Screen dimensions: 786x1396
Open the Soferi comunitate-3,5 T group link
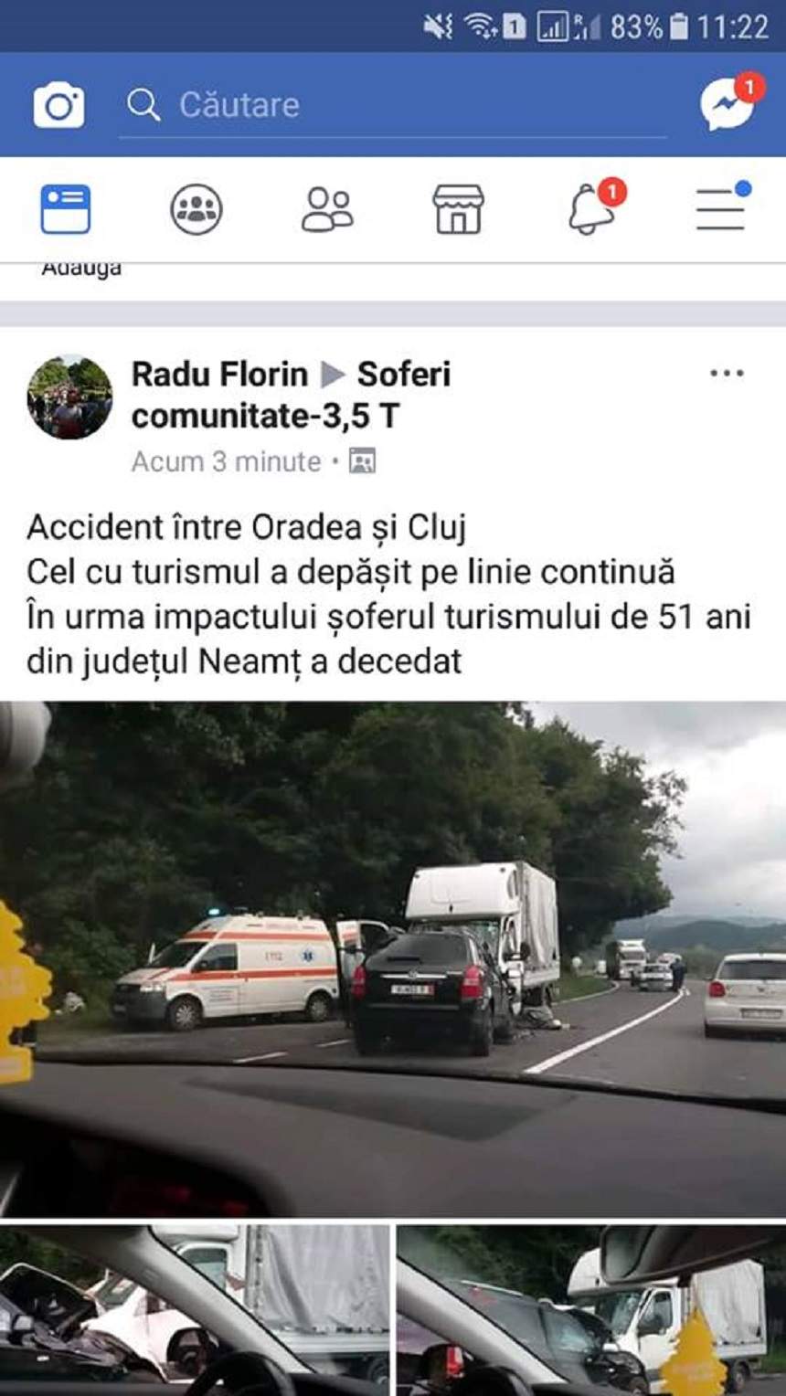point(291,395)
